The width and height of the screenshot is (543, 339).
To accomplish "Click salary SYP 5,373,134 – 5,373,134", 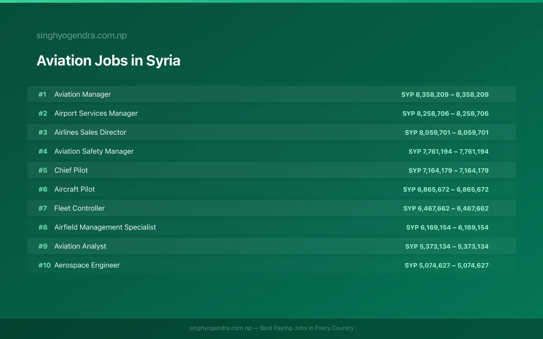I will [x=447, y=246].
